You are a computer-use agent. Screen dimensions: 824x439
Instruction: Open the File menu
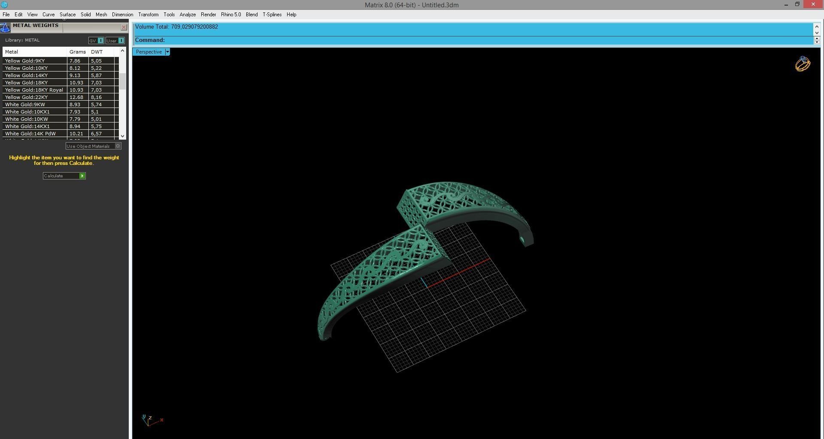(x=6, y=15)
